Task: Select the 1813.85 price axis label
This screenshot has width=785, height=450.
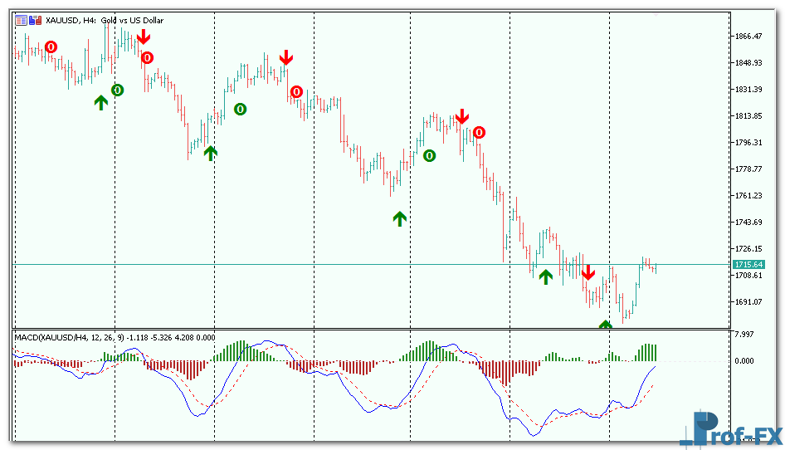Action: pyautogui.click(x=748, y=116)
